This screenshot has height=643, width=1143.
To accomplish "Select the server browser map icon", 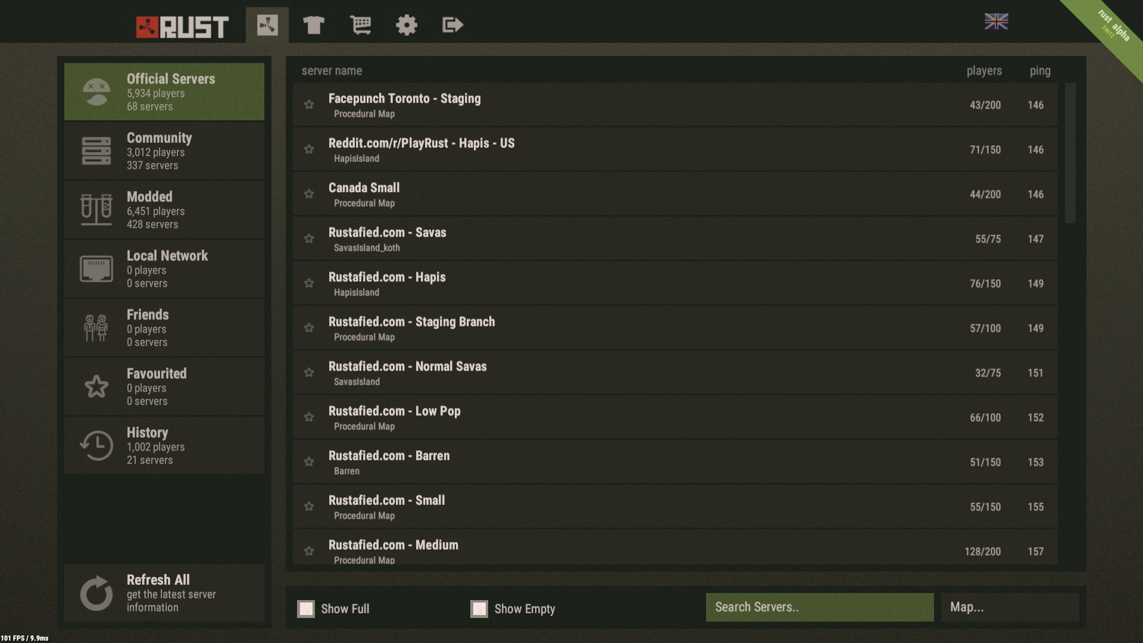I will coord(267,25).
